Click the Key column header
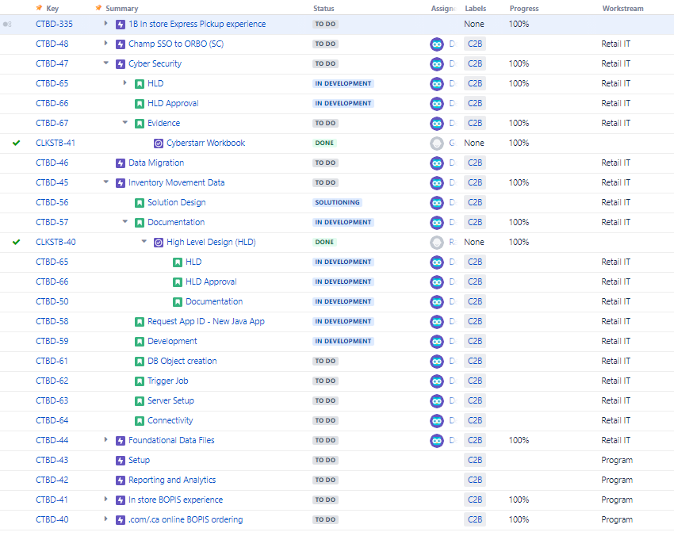The width and height of the screenshot is (674, 559). click(x=52, y=8)
